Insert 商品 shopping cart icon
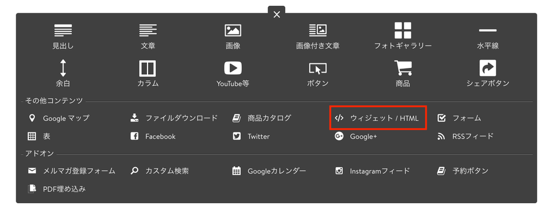548x209 pixels. [403, 68]
